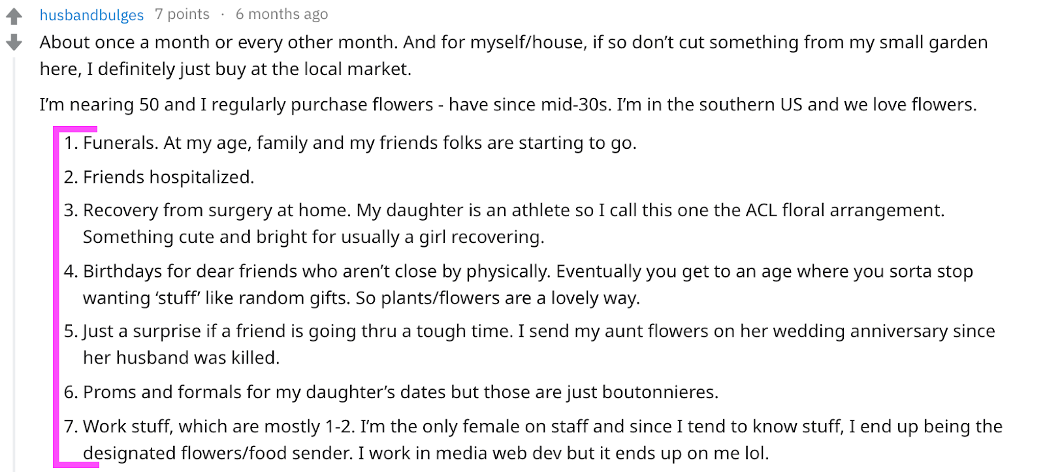1045x472 pixels.
Task: Click list item 7 'Work stuff'
Action: (x=533, y=426)
